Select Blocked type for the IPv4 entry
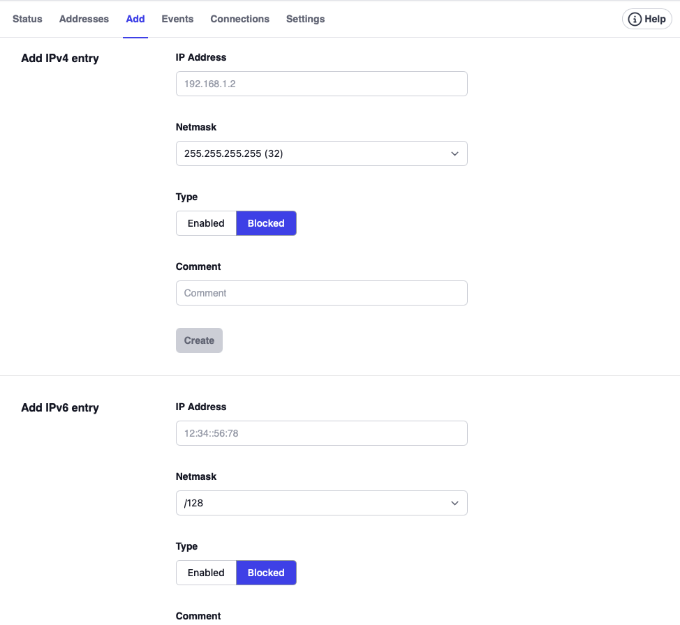Image resolution: width=680 pixels, height=625 pixels. pos(266,223)
